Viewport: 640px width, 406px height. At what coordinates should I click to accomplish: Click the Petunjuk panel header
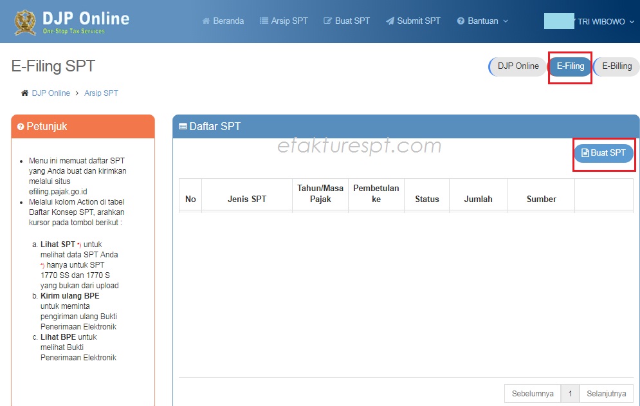click(83, 127)
